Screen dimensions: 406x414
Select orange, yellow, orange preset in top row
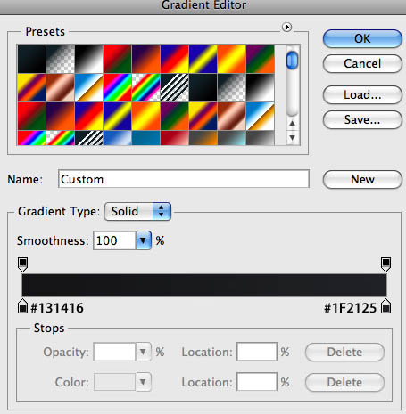(232, 60)
